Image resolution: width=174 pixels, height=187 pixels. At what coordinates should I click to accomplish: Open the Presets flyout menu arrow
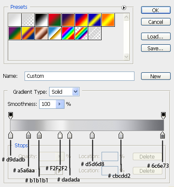[124, 8]
